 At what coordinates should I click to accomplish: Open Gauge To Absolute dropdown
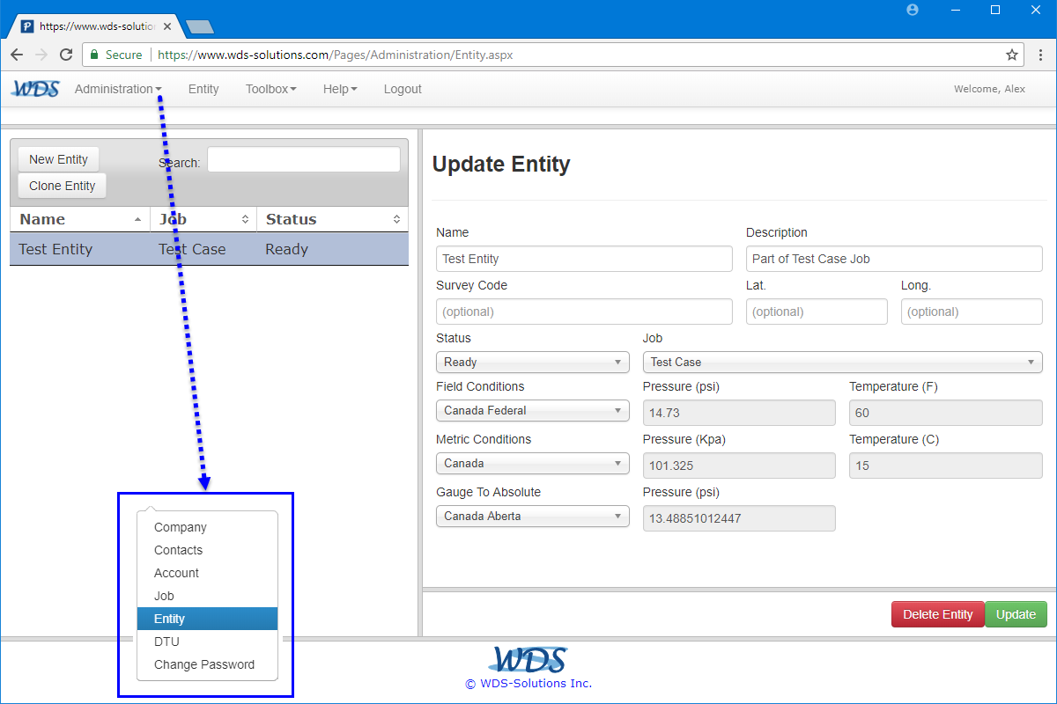[x=533, y=516]
